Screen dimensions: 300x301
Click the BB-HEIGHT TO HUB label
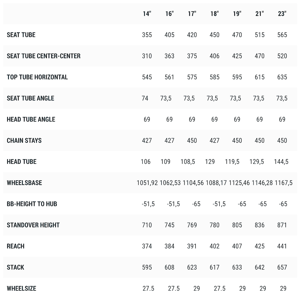point(32,204)
